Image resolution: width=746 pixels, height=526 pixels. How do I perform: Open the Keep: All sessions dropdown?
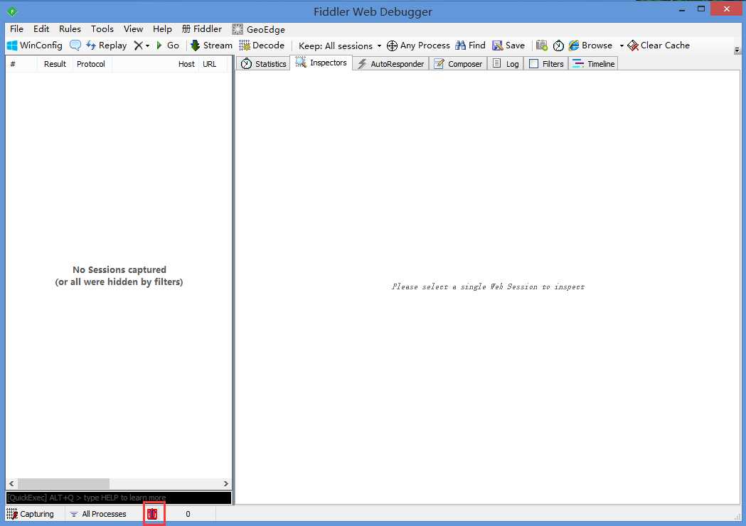pos(340,45)
